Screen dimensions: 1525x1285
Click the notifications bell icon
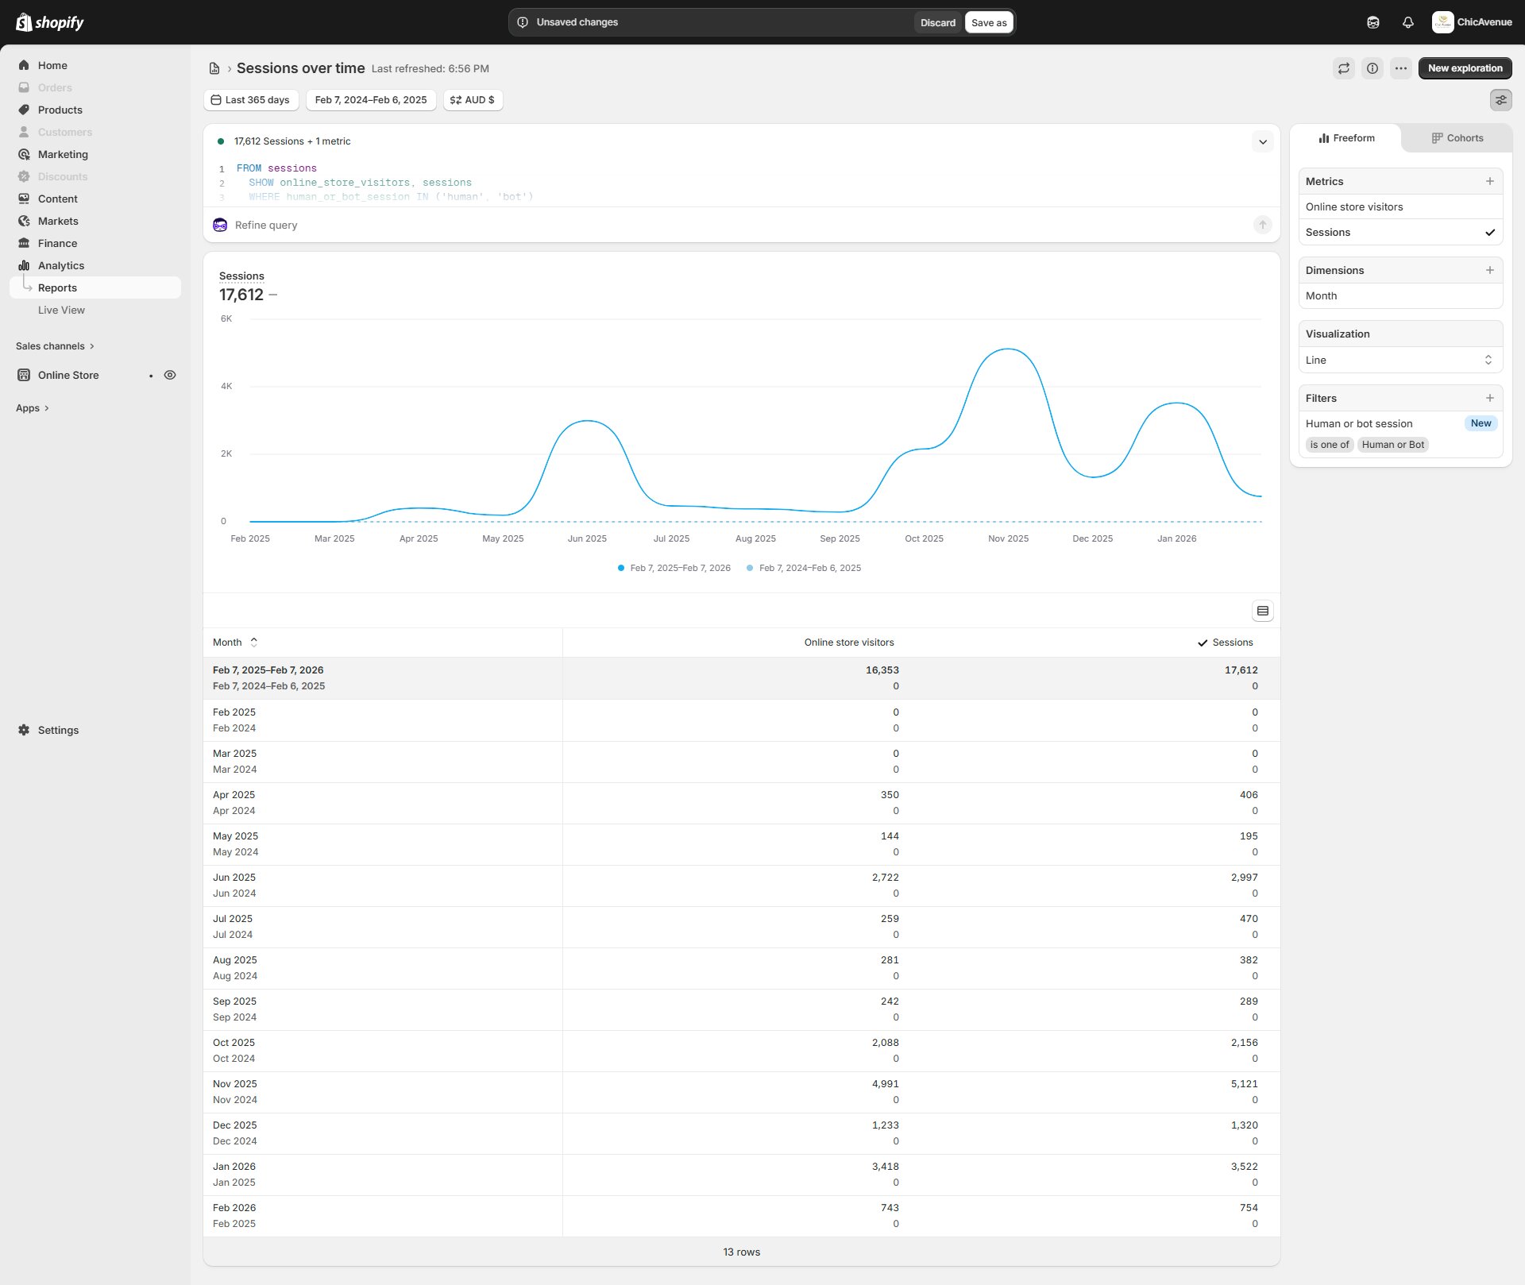1407,22
